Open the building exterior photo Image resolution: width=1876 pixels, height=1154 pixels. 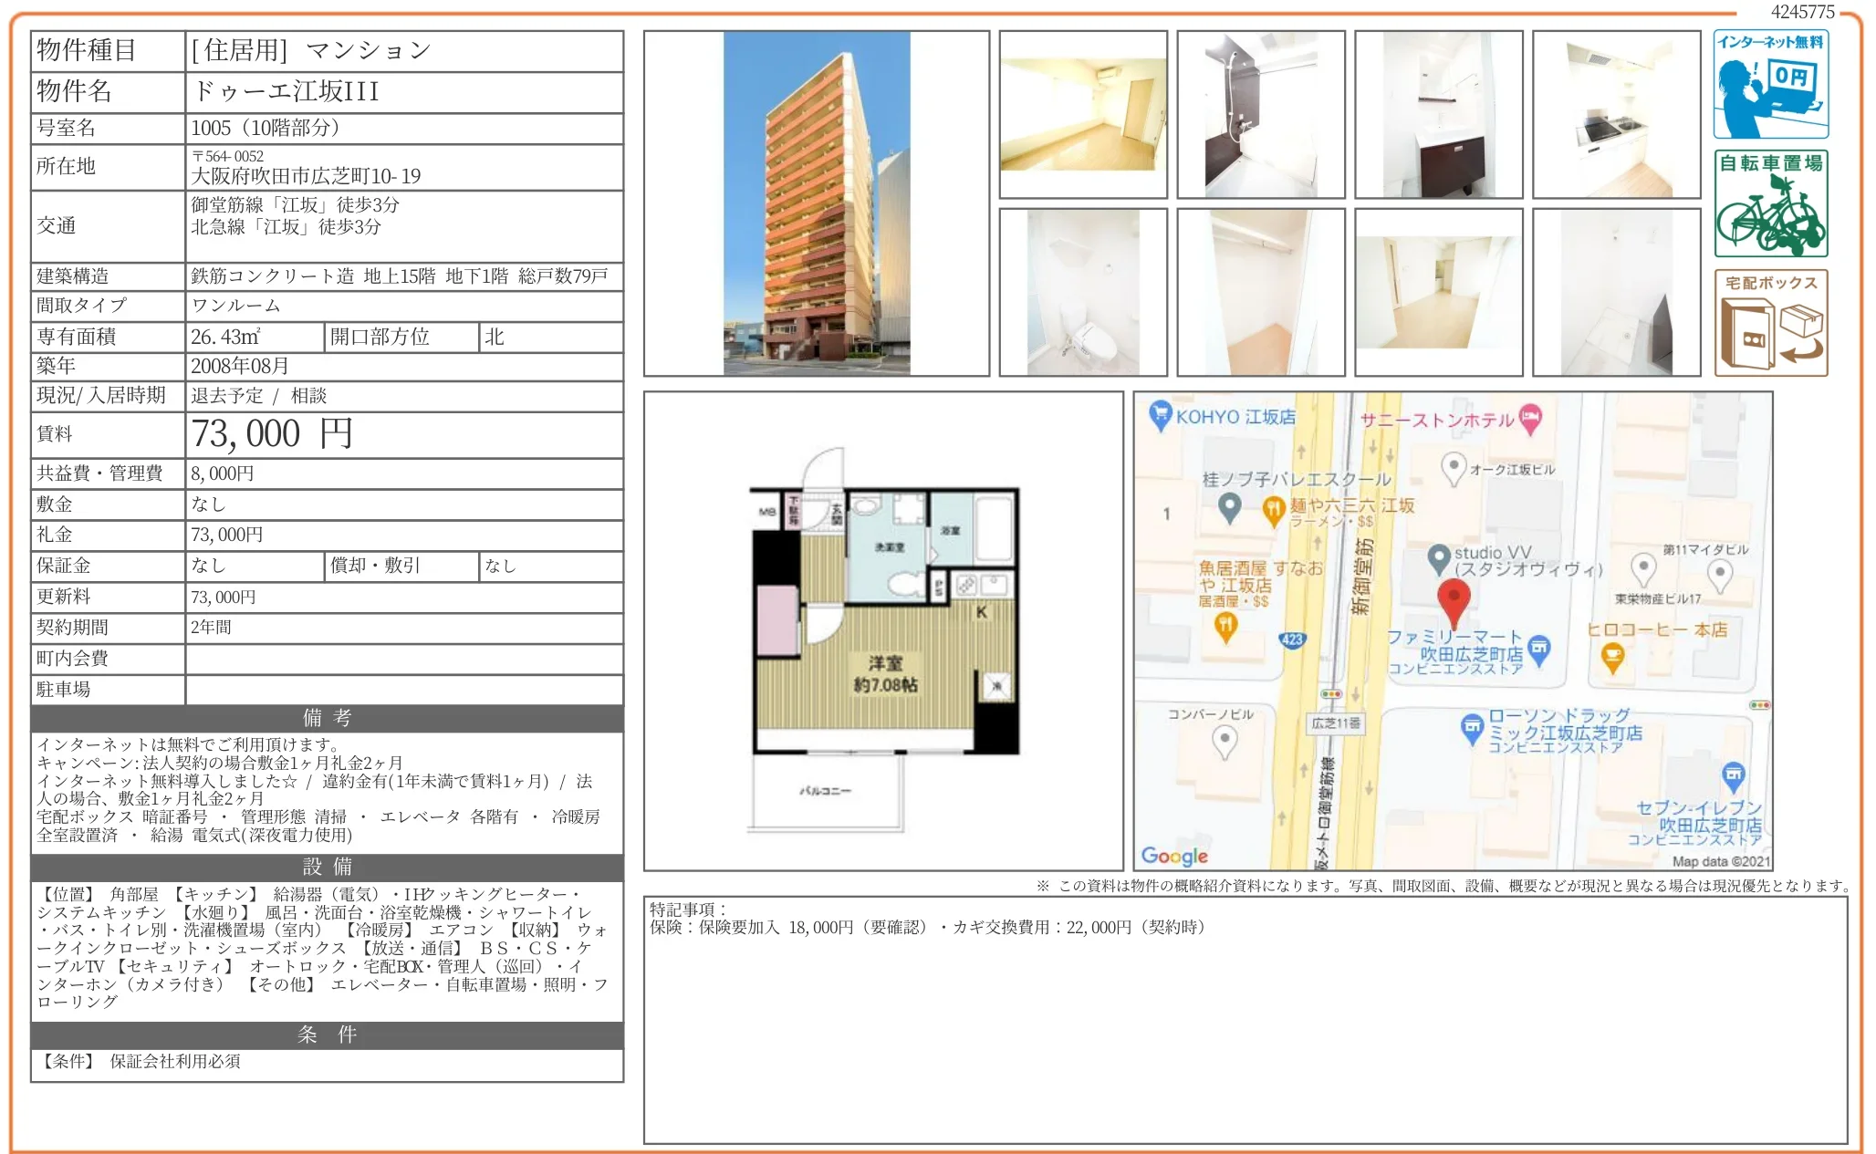tap(816, 203)
